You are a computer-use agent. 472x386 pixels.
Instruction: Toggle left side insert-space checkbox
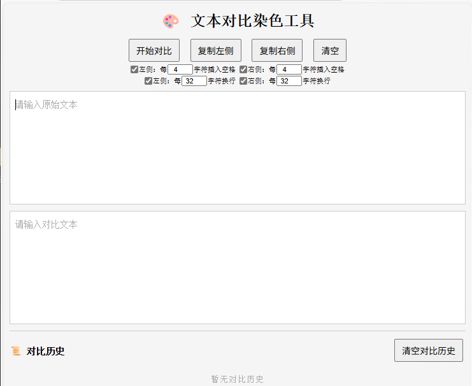pos(134,69)
